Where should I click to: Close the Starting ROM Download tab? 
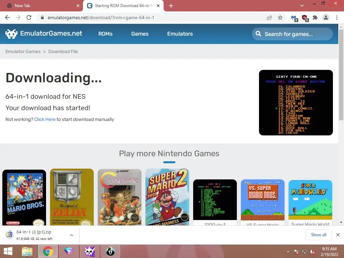click(158, 6)
